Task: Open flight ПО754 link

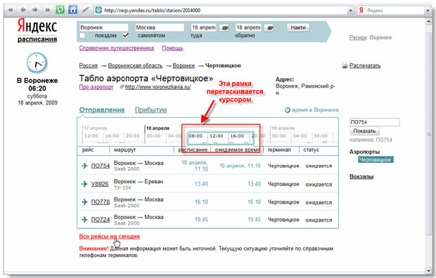Action: point(101,166)
